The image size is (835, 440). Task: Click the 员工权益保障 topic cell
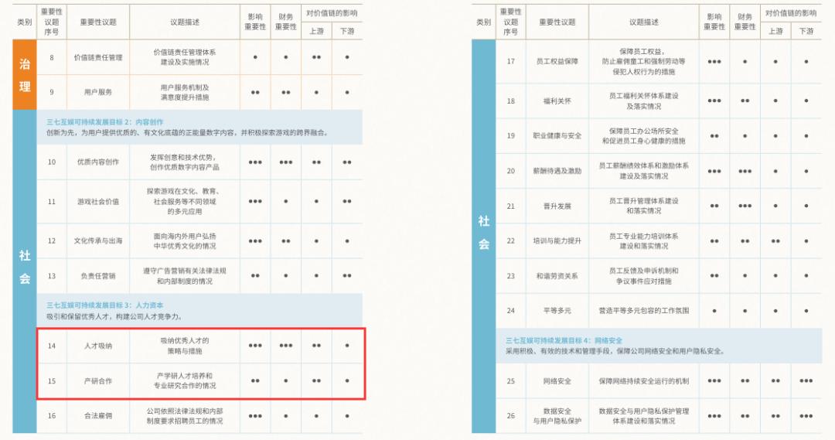click(557, 62)
